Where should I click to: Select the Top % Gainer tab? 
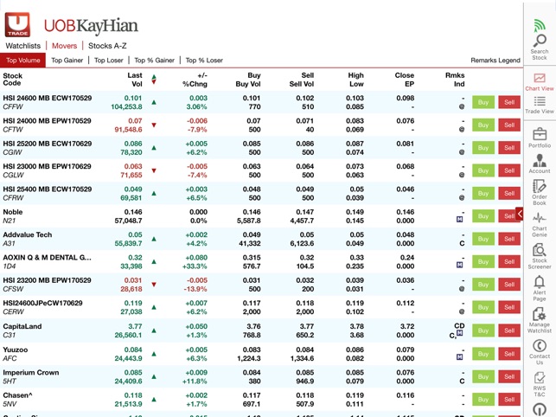tap(154, 61)
